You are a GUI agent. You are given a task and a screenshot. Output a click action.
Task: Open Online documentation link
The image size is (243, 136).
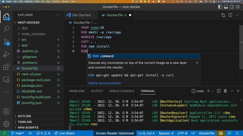pyautogui.click(x=105, y=83)
